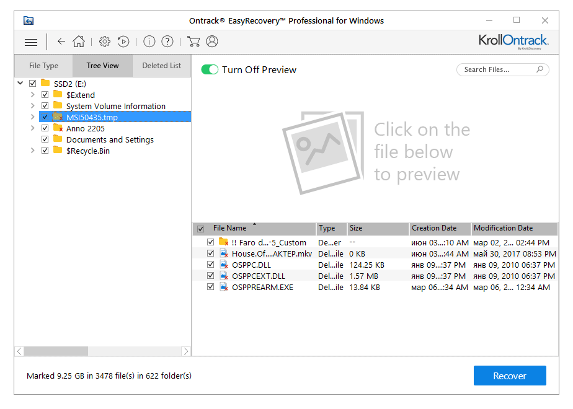Image resolution: width=573 pixels, height=409 pixels.
Task: Click the 'май 30, 2017 08:53 PM' date cell
Action: 515,253
